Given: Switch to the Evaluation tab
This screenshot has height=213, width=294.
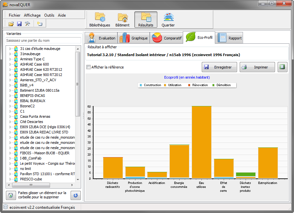Looking at the screenshot, I should point(101,38).
